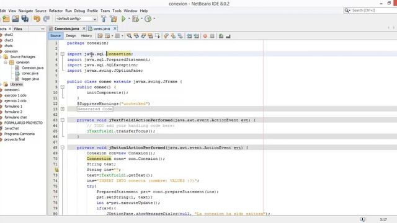Screen dimensions: 397x223
Task: Click Find Next Occurrence icon
Action: click(143, 36)
